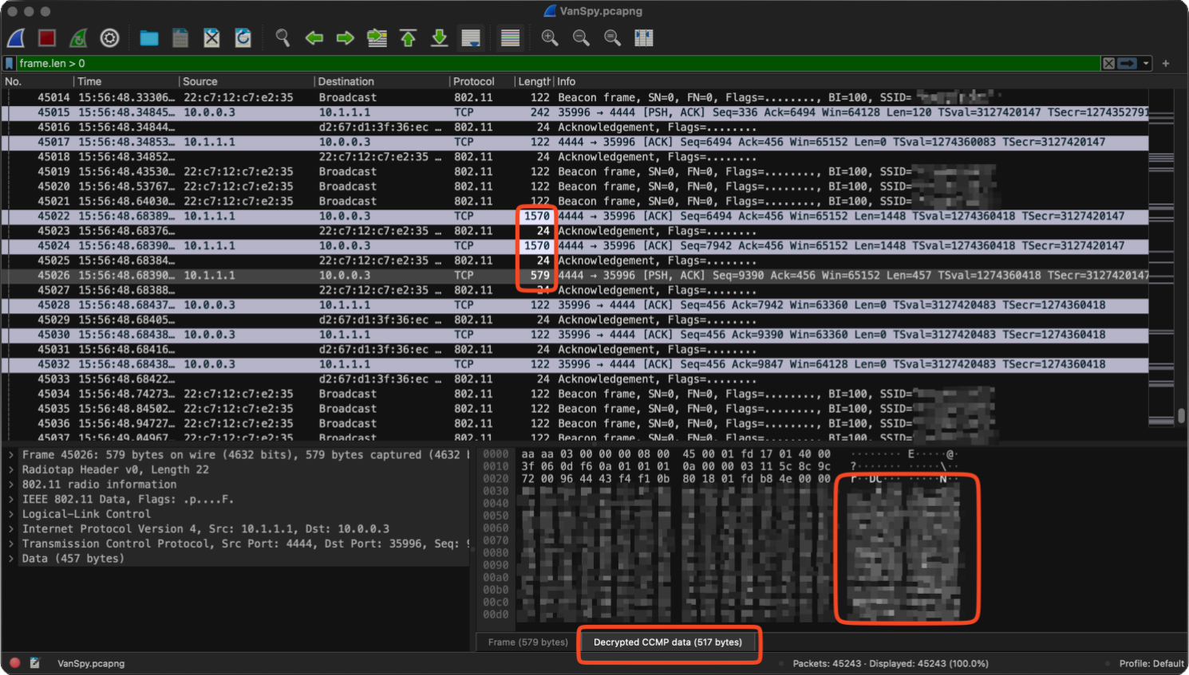The height and width of the screenshot is (675, 1189).
Task: Reload this capture file
Action: pyautogui.click(x=243, y=37)
